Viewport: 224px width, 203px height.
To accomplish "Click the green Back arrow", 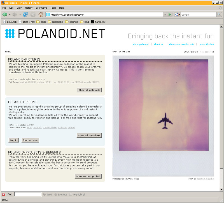I will [5, 14].
